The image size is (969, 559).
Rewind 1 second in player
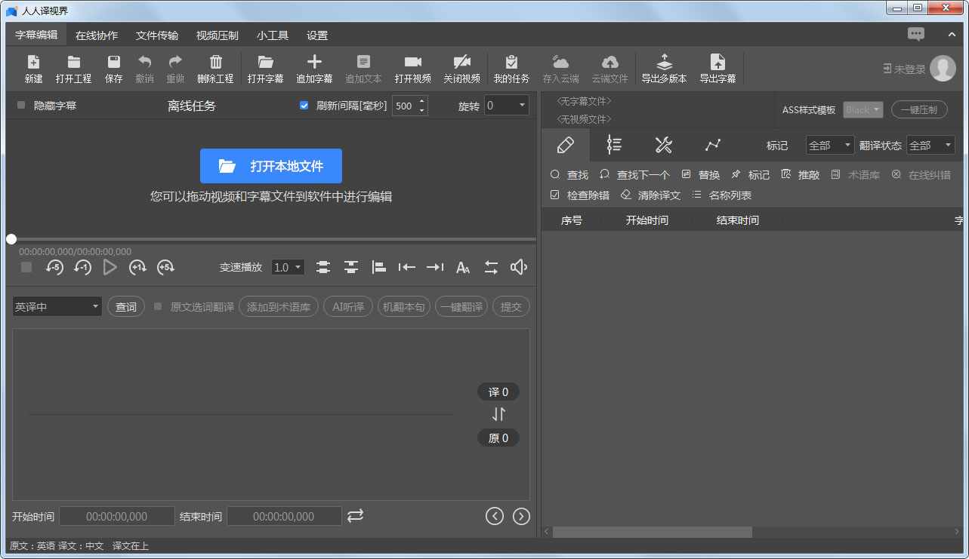82,267
